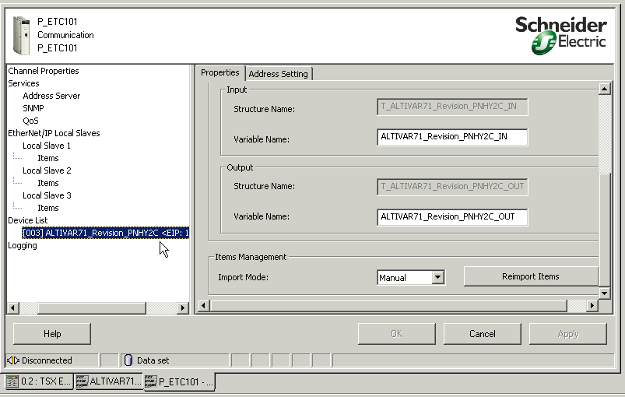
Task: Select Items under Local Slave 2
Action: tap(47, 183)
